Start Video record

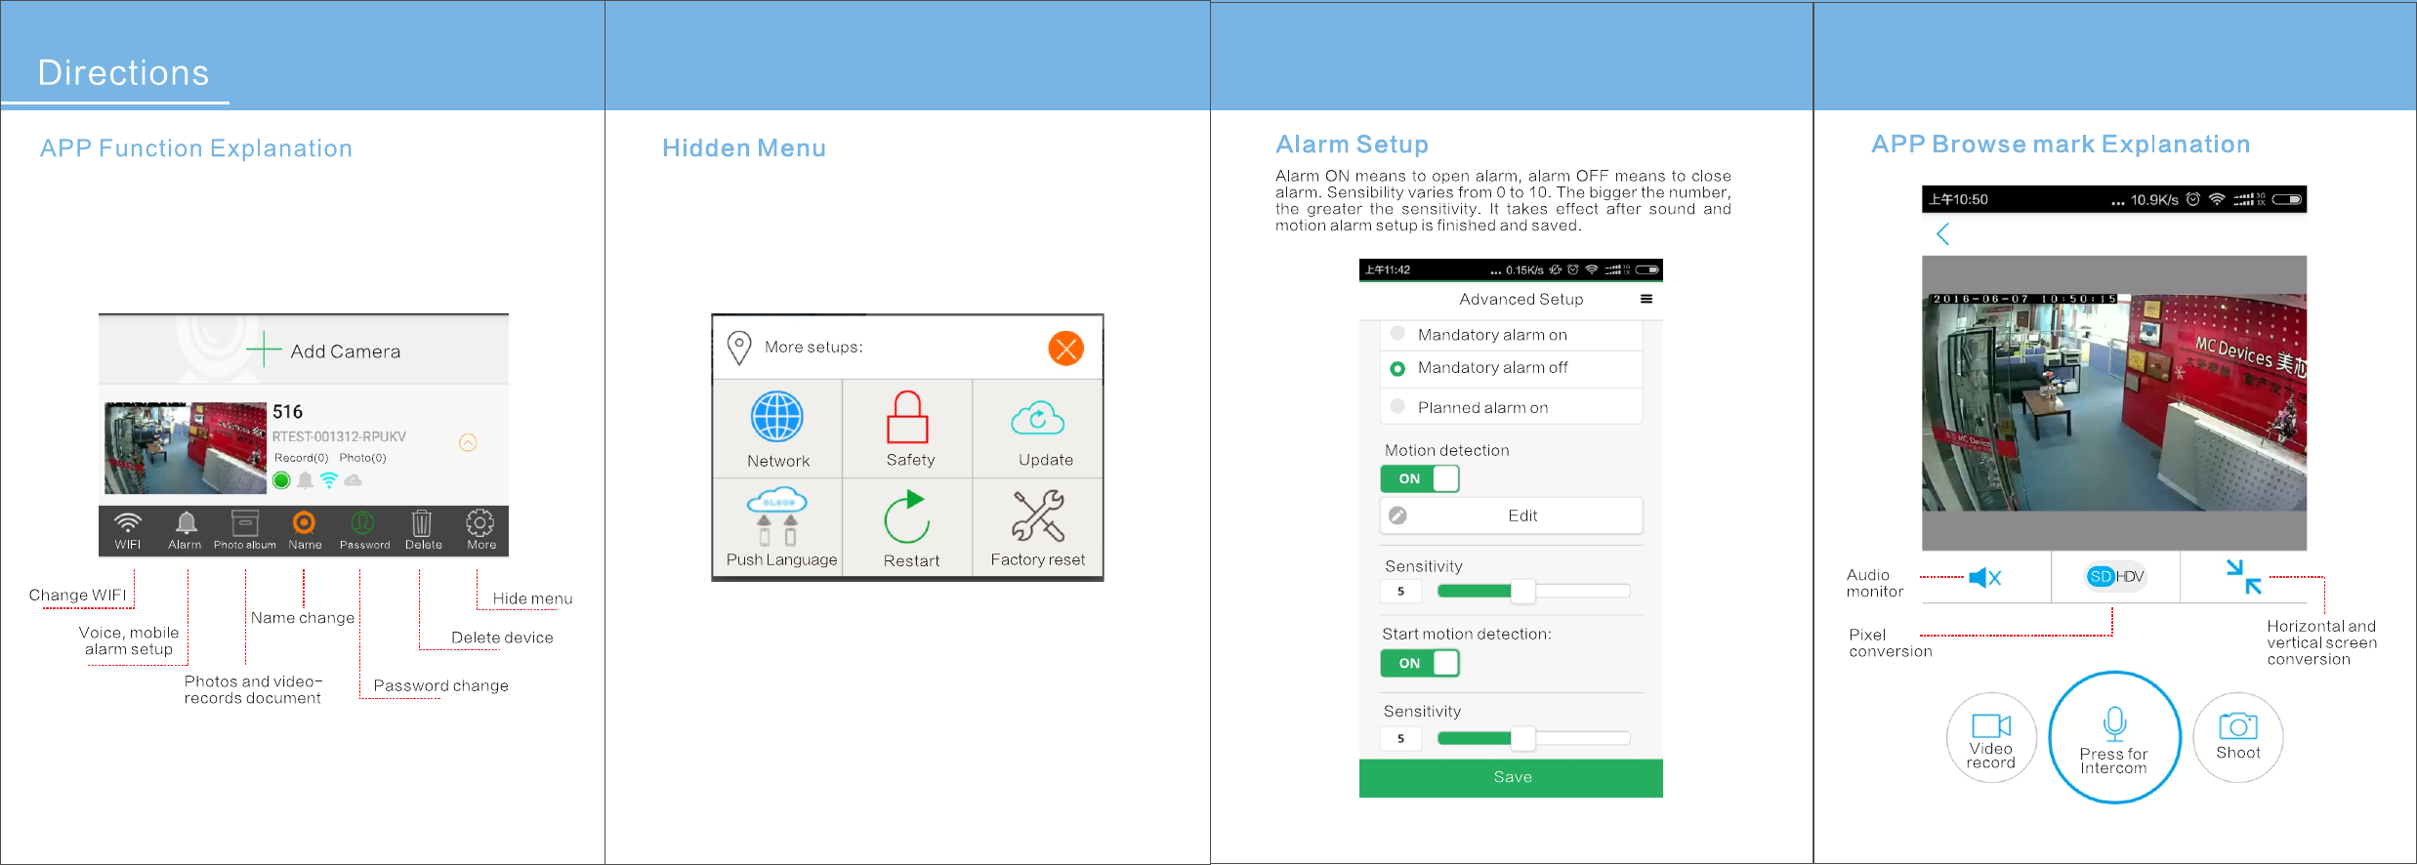pos(1991,738)
